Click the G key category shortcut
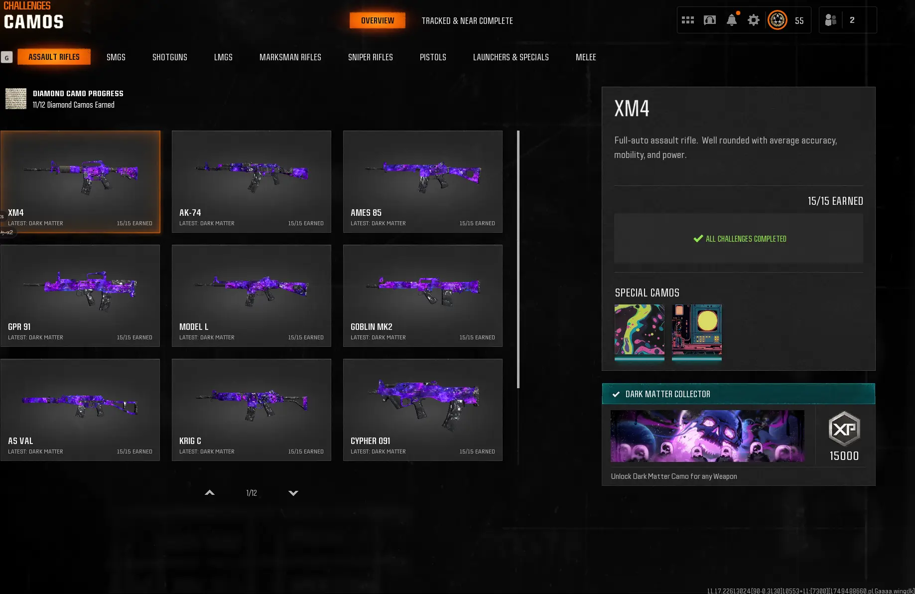Viewport: 915px width, 594px height. point(6,57)
